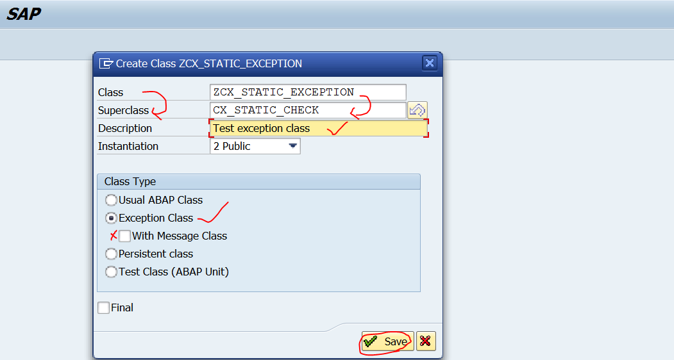The width and height of the screenshot is (674, 360).
Task: Click the SAP logo
Action: pyautogui.click(x=24, y=13)
